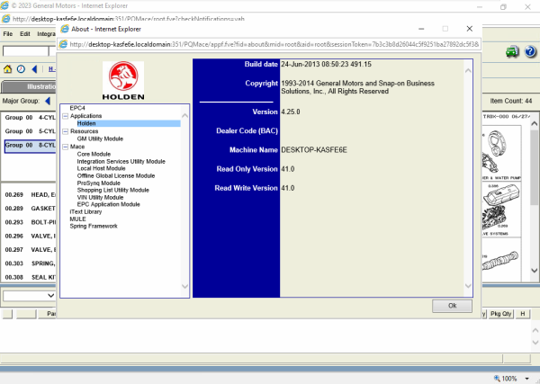Switch to the Illustration tab
The width and height of the screenshot is (540, 384).
(x=29, y=86)
